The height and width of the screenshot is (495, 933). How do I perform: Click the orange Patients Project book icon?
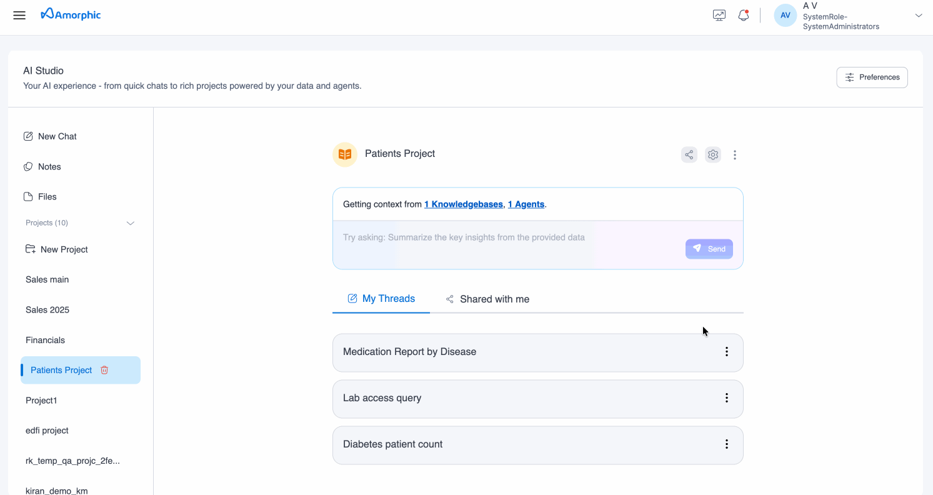345,154
